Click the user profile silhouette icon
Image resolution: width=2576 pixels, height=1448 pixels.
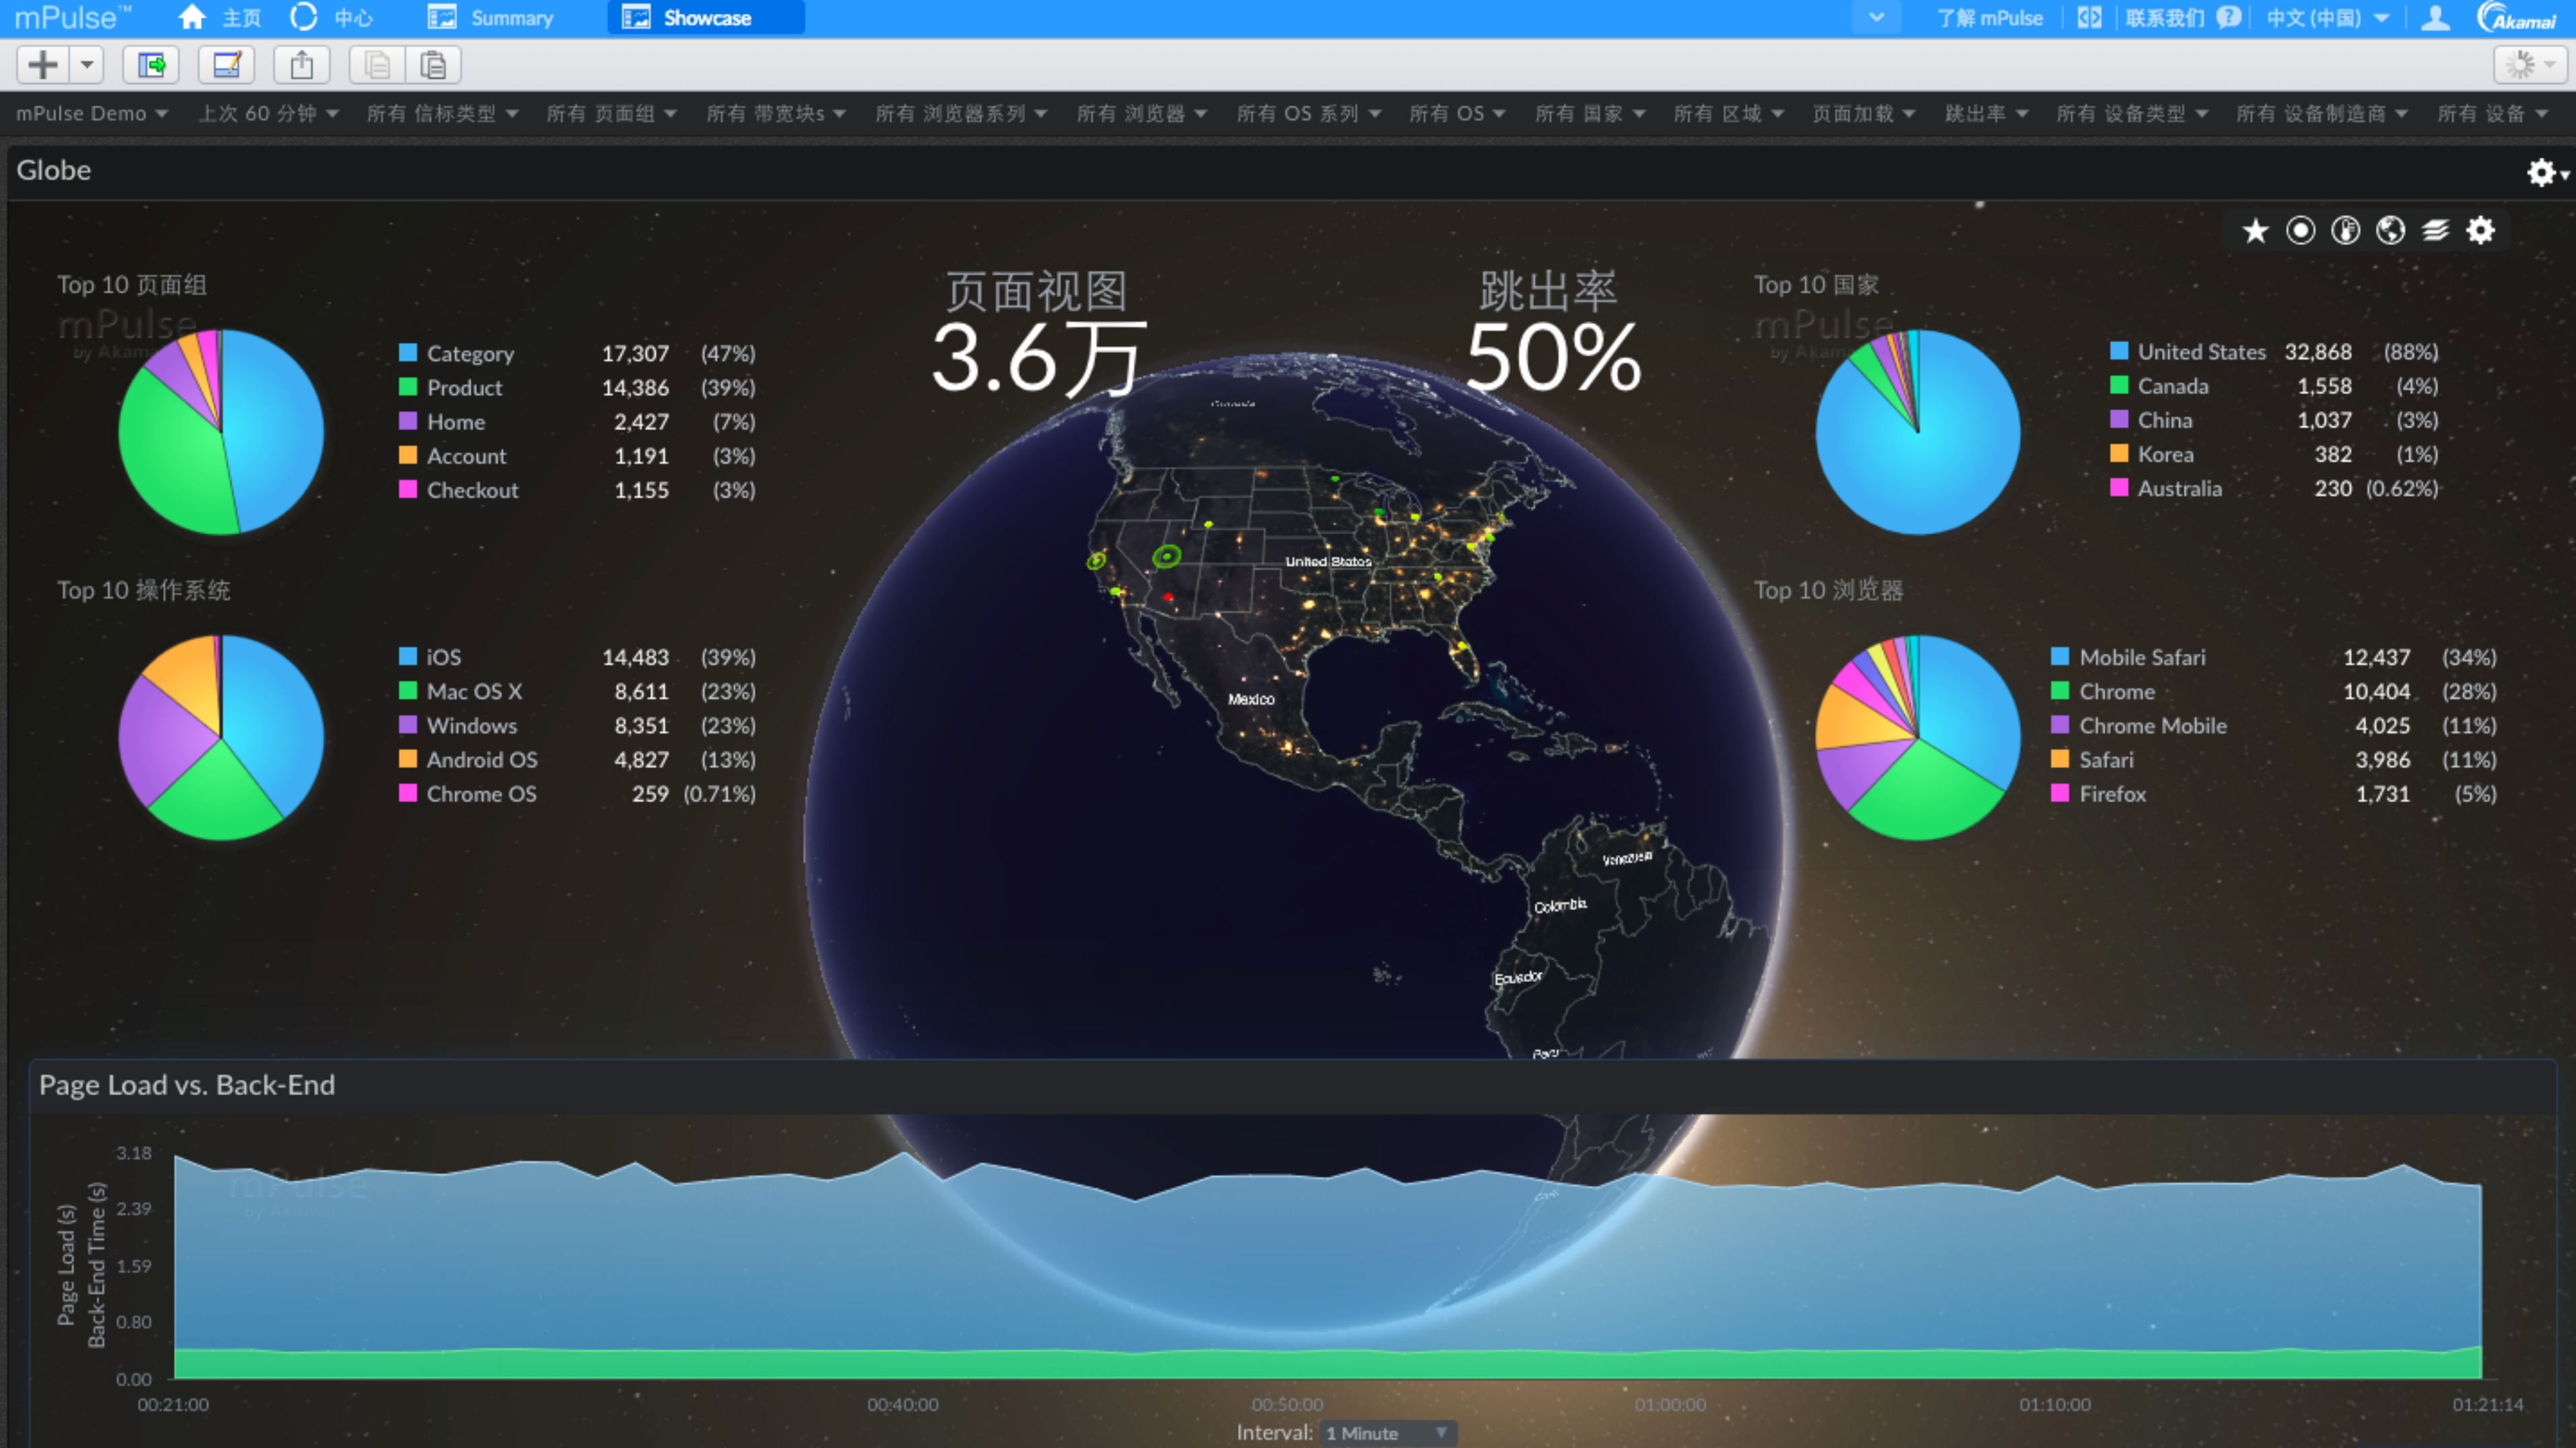[x=2435, y=18]
